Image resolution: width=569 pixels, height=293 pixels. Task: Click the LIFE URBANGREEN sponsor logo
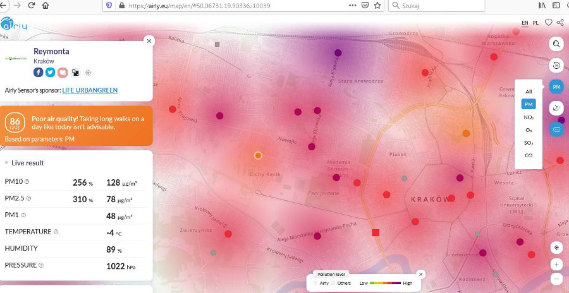[x=16, y=58]
